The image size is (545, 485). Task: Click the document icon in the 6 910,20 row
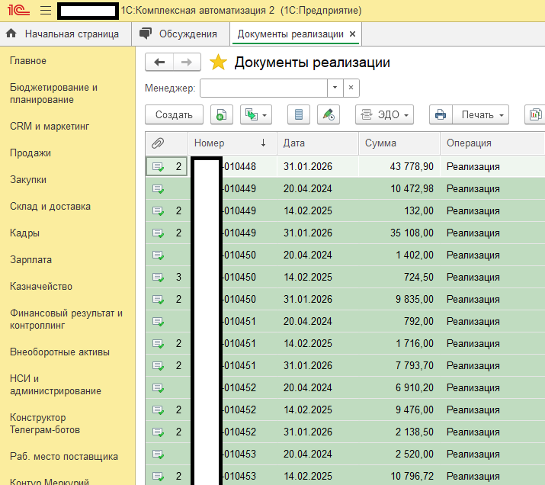point(158,388)
